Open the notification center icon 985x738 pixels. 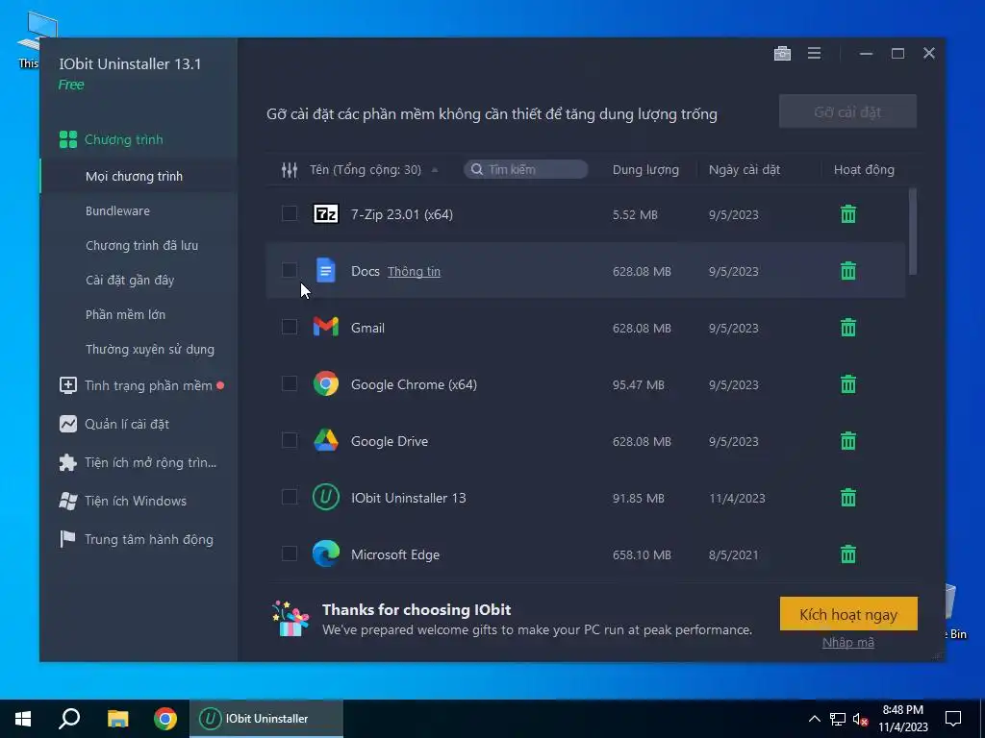pyautogui.click(x=953, y=719)
